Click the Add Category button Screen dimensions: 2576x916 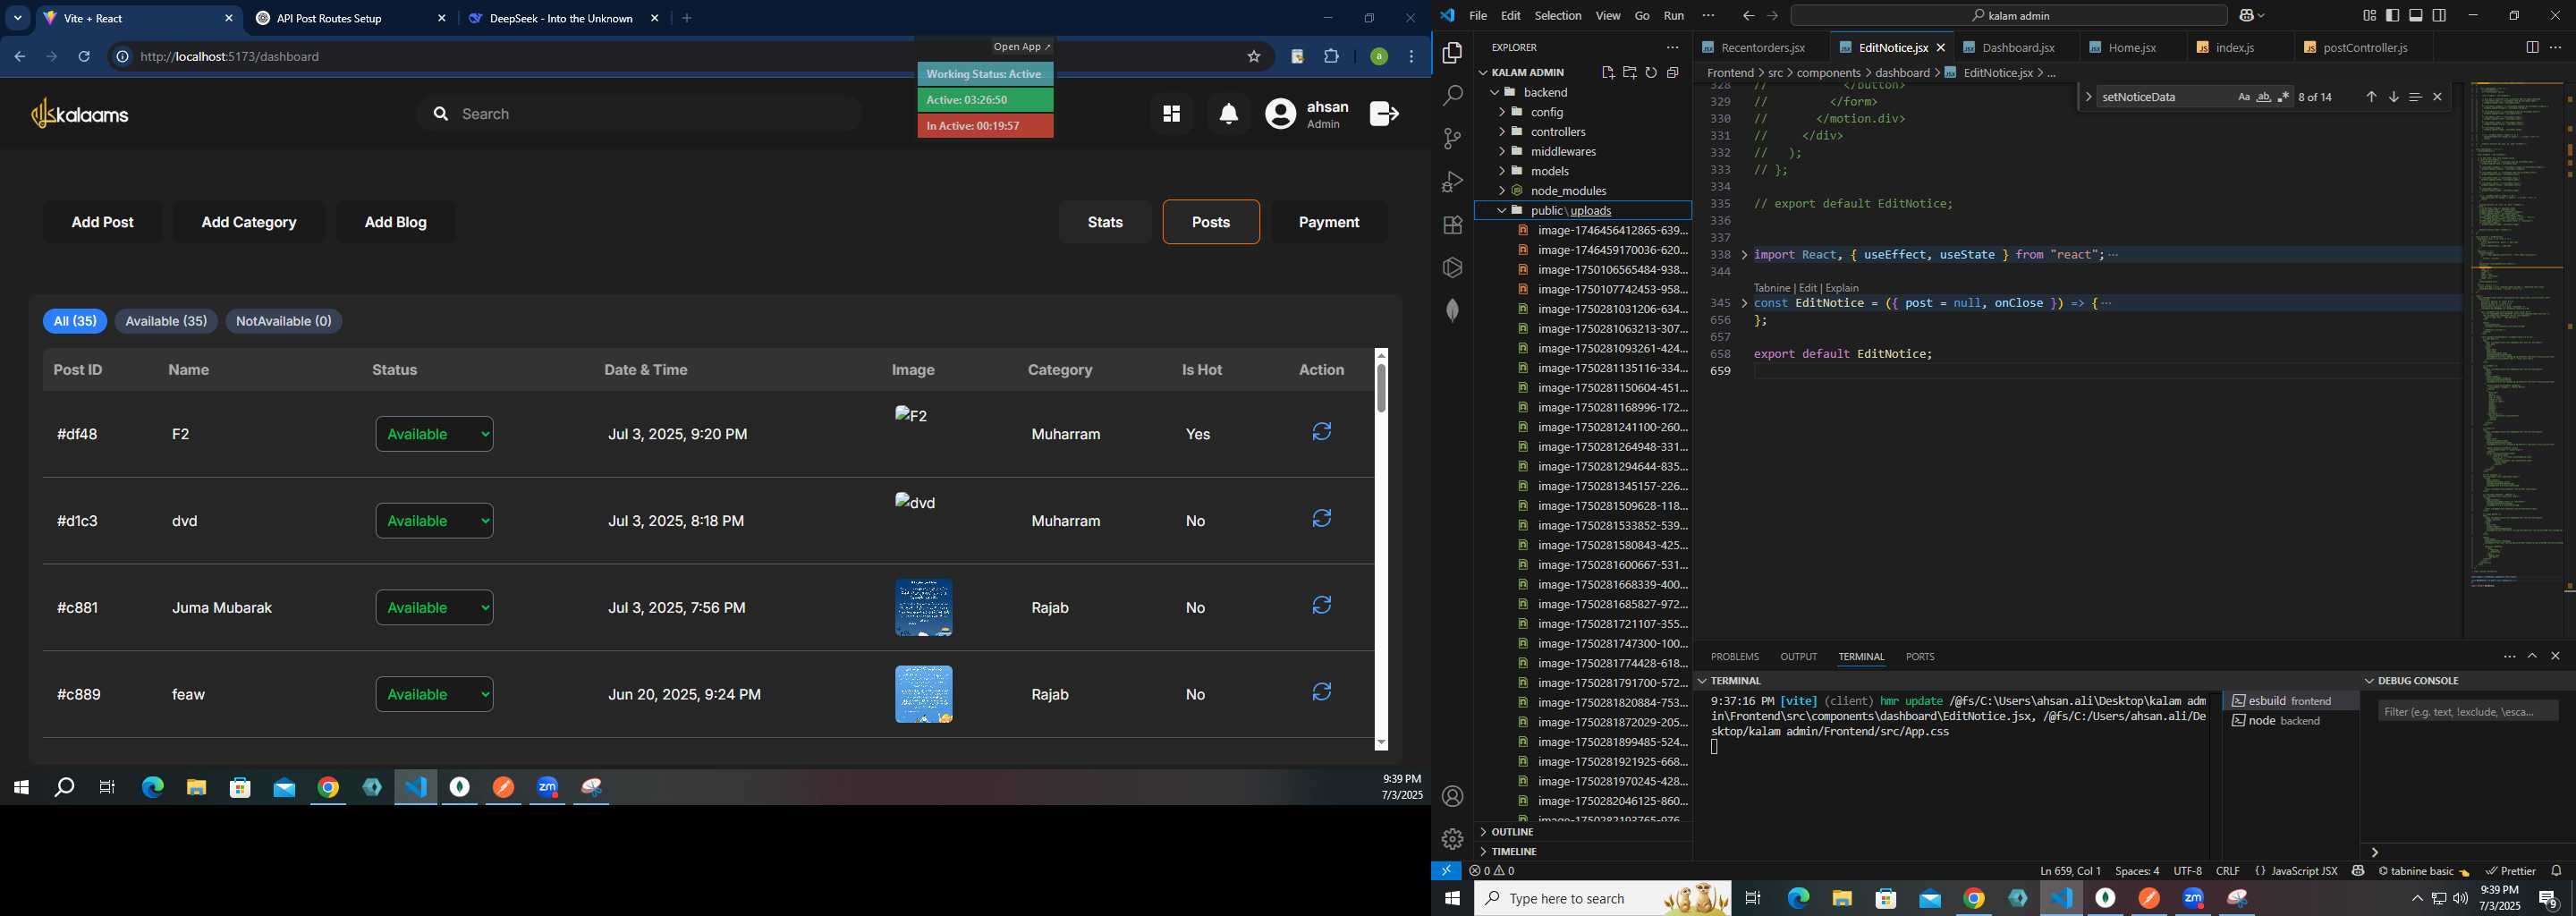(249, 222)
